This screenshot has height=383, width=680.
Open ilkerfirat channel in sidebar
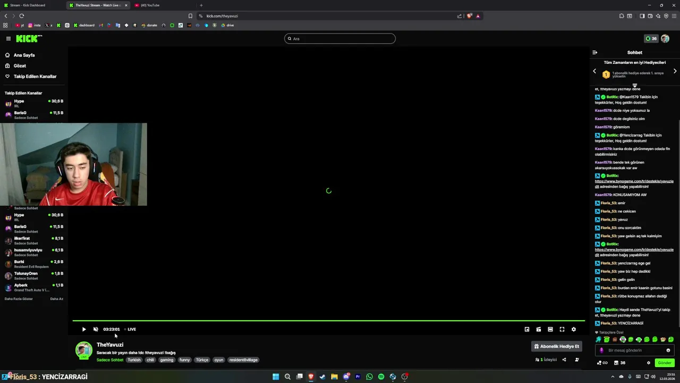pos(34,240)
